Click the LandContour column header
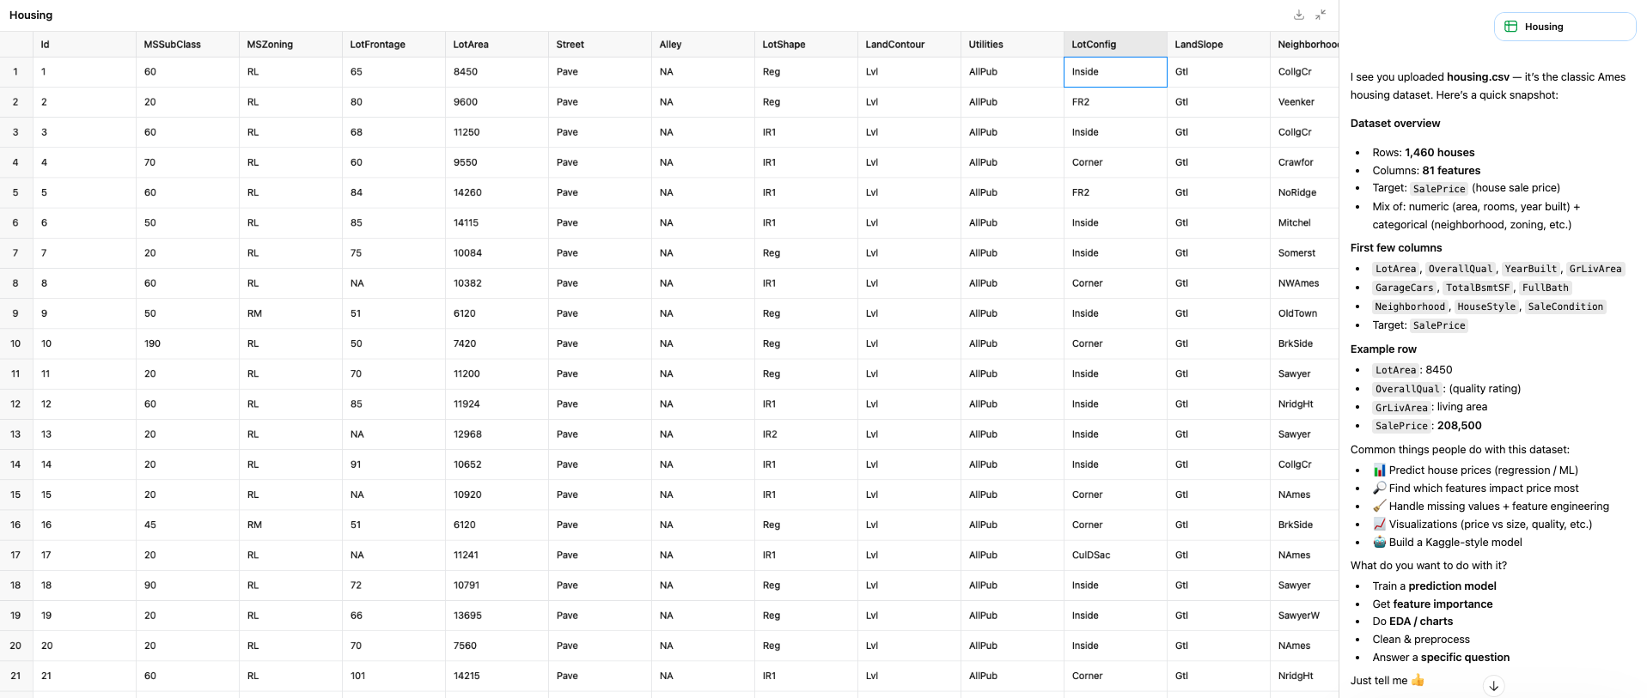Viewport: 1647px width, 698px height. 909,45
